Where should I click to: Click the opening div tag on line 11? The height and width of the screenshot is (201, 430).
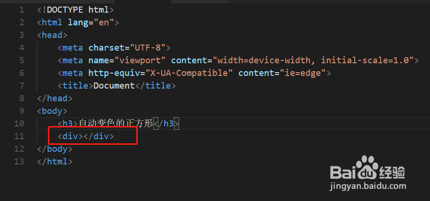[x=70, y=136]
